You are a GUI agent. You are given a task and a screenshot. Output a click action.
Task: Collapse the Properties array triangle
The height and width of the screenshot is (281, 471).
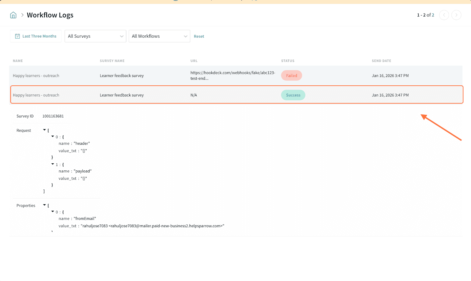pos(44,205)
